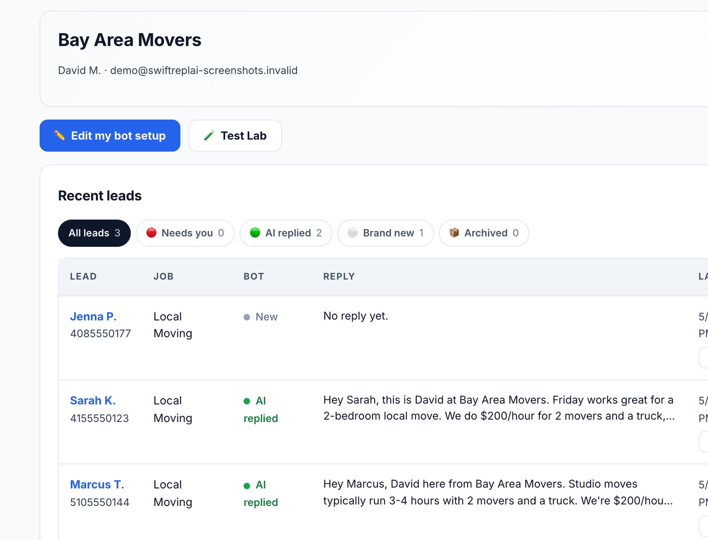
Task: Click Local Moving job in Marcus's row
Action: [x=173, y=493]
